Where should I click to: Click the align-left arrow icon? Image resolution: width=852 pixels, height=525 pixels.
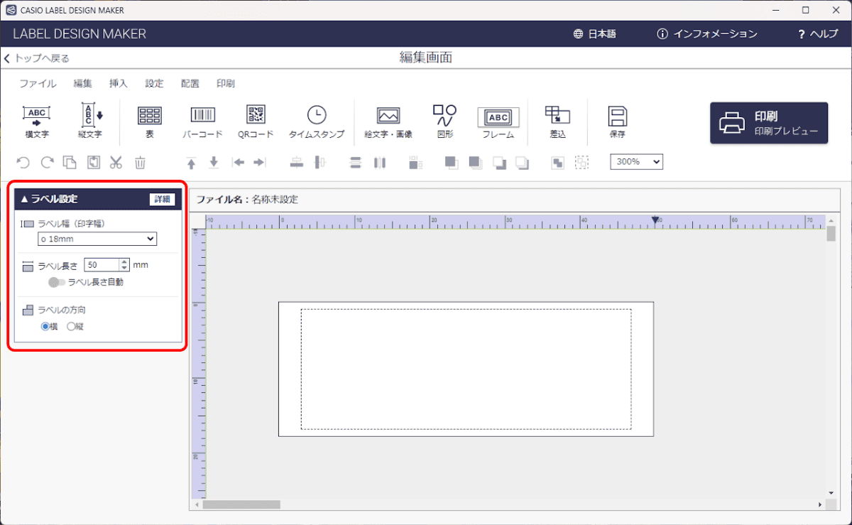coord(239,163)
